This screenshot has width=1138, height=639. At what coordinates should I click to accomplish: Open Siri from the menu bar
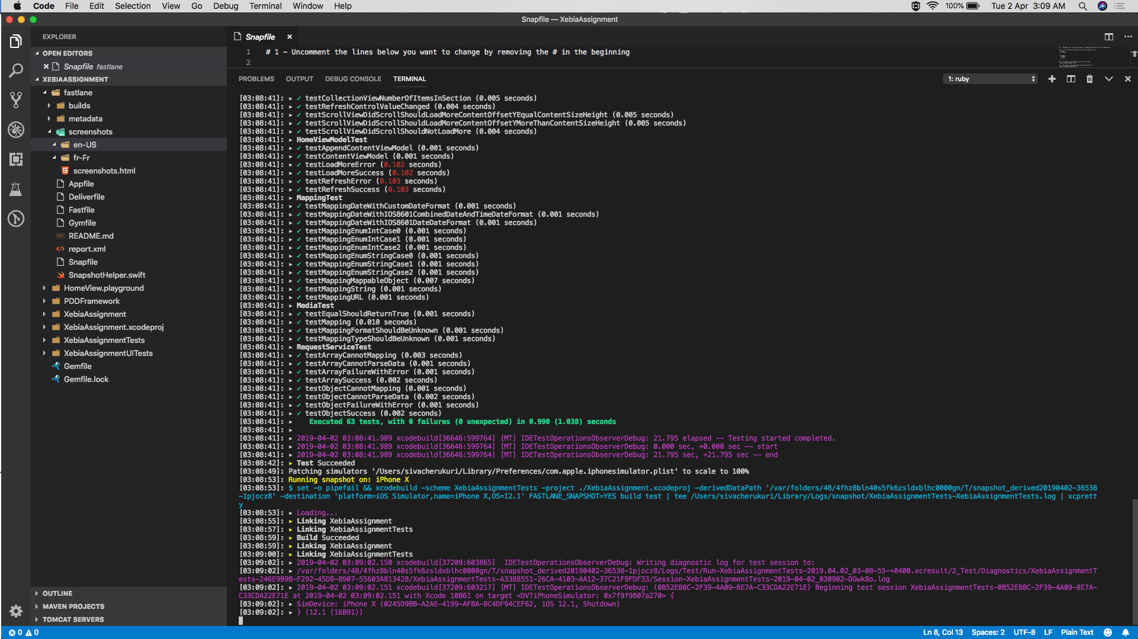[x=1102, y=6]
